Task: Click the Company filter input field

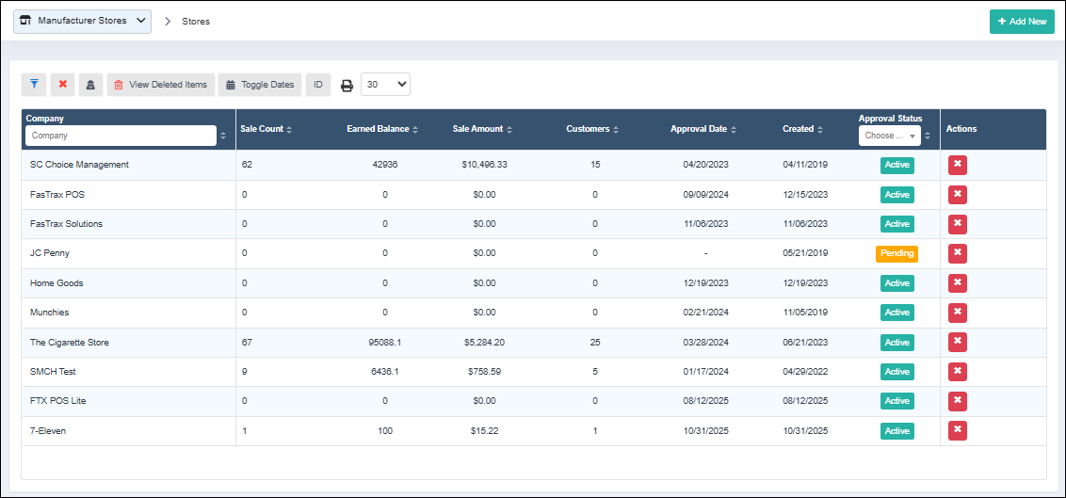Action: click(x=121, y=136)
